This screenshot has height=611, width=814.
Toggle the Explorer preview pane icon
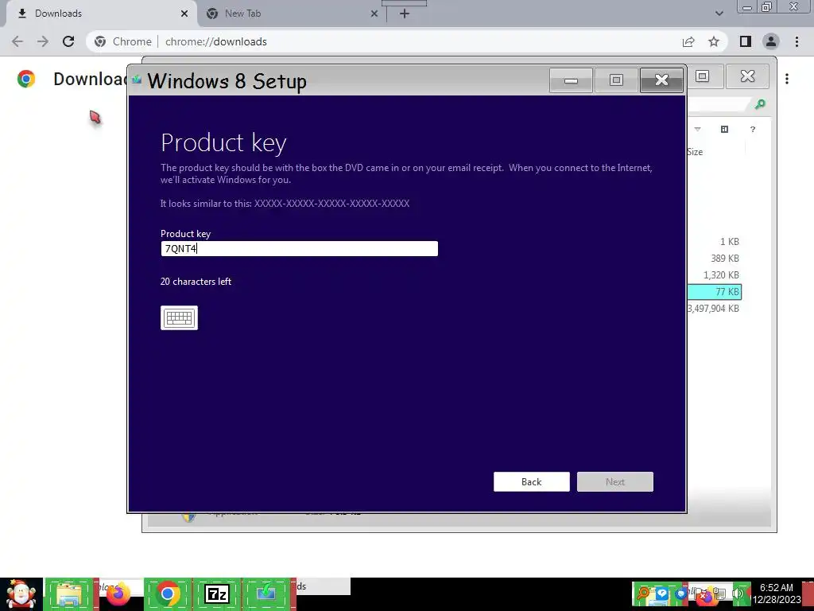725,130
